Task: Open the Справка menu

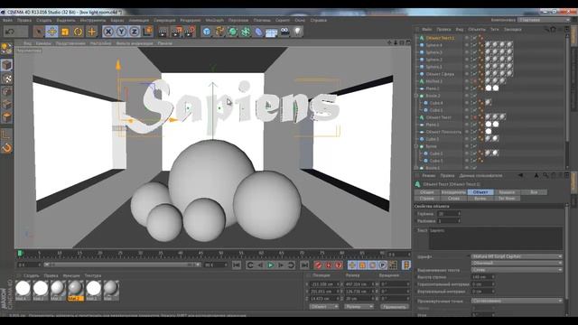Action: [318, 20]
